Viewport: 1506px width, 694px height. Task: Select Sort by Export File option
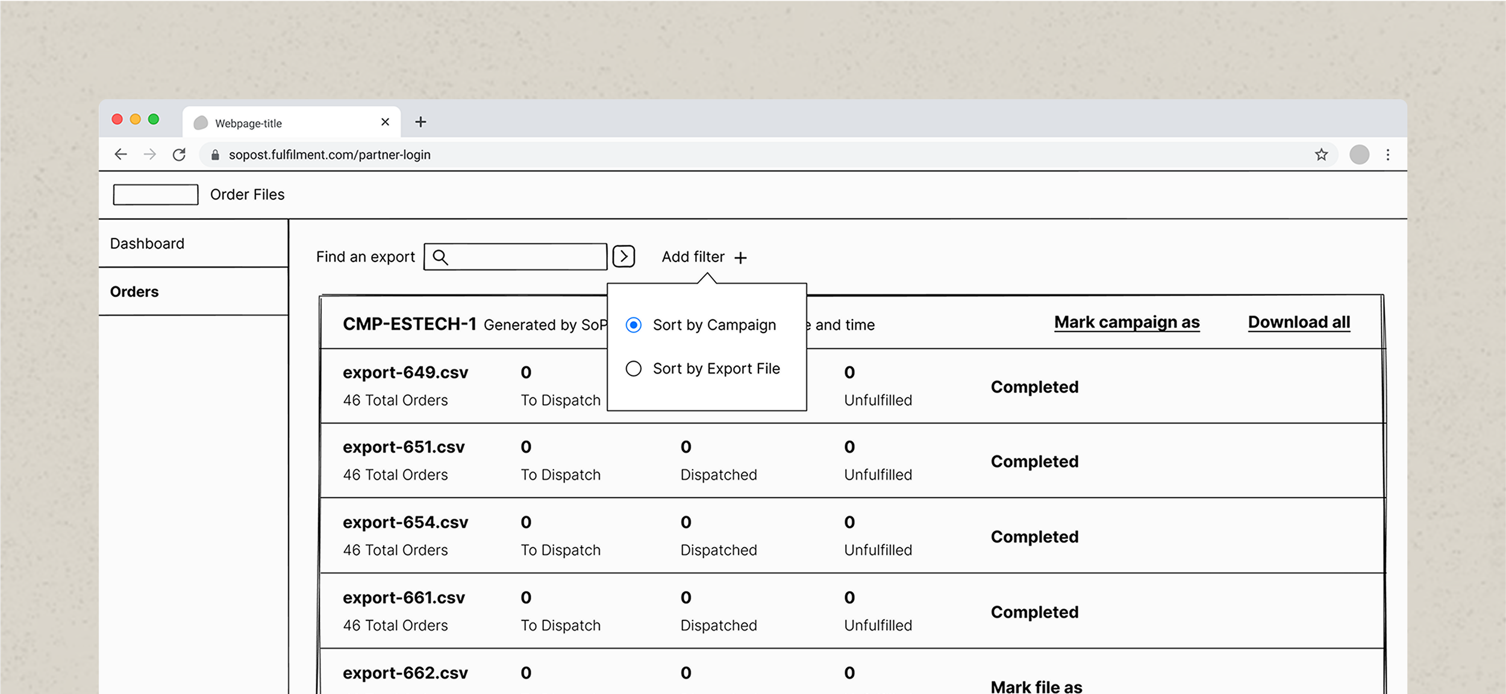633,368
